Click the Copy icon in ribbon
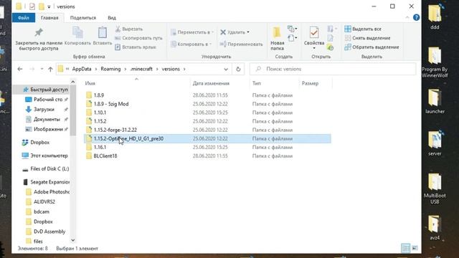The height and width of the screenshot is (258, 459). pos(77,32)
